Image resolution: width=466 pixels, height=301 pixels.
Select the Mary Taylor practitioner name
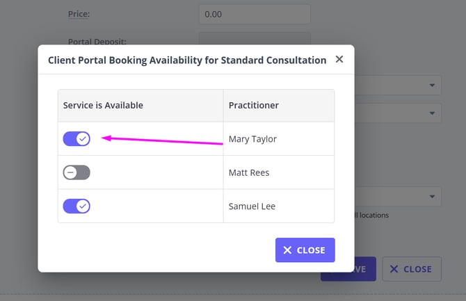[252, 139]
